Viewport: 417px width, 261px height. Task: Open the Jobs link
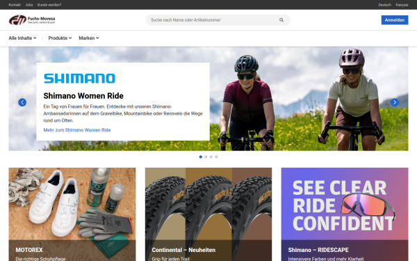pyautogui.click(x=29, y=5)
